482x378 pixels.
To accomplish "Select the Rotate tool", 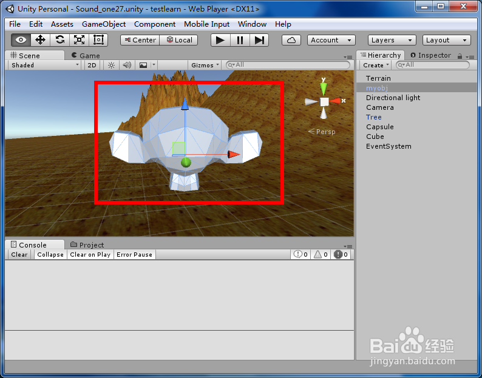I will tap(59, 40).
